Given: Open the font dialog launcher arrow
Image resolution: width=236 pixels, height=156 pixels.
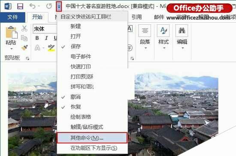Looking at the screenshot, I should click(132, 59).
